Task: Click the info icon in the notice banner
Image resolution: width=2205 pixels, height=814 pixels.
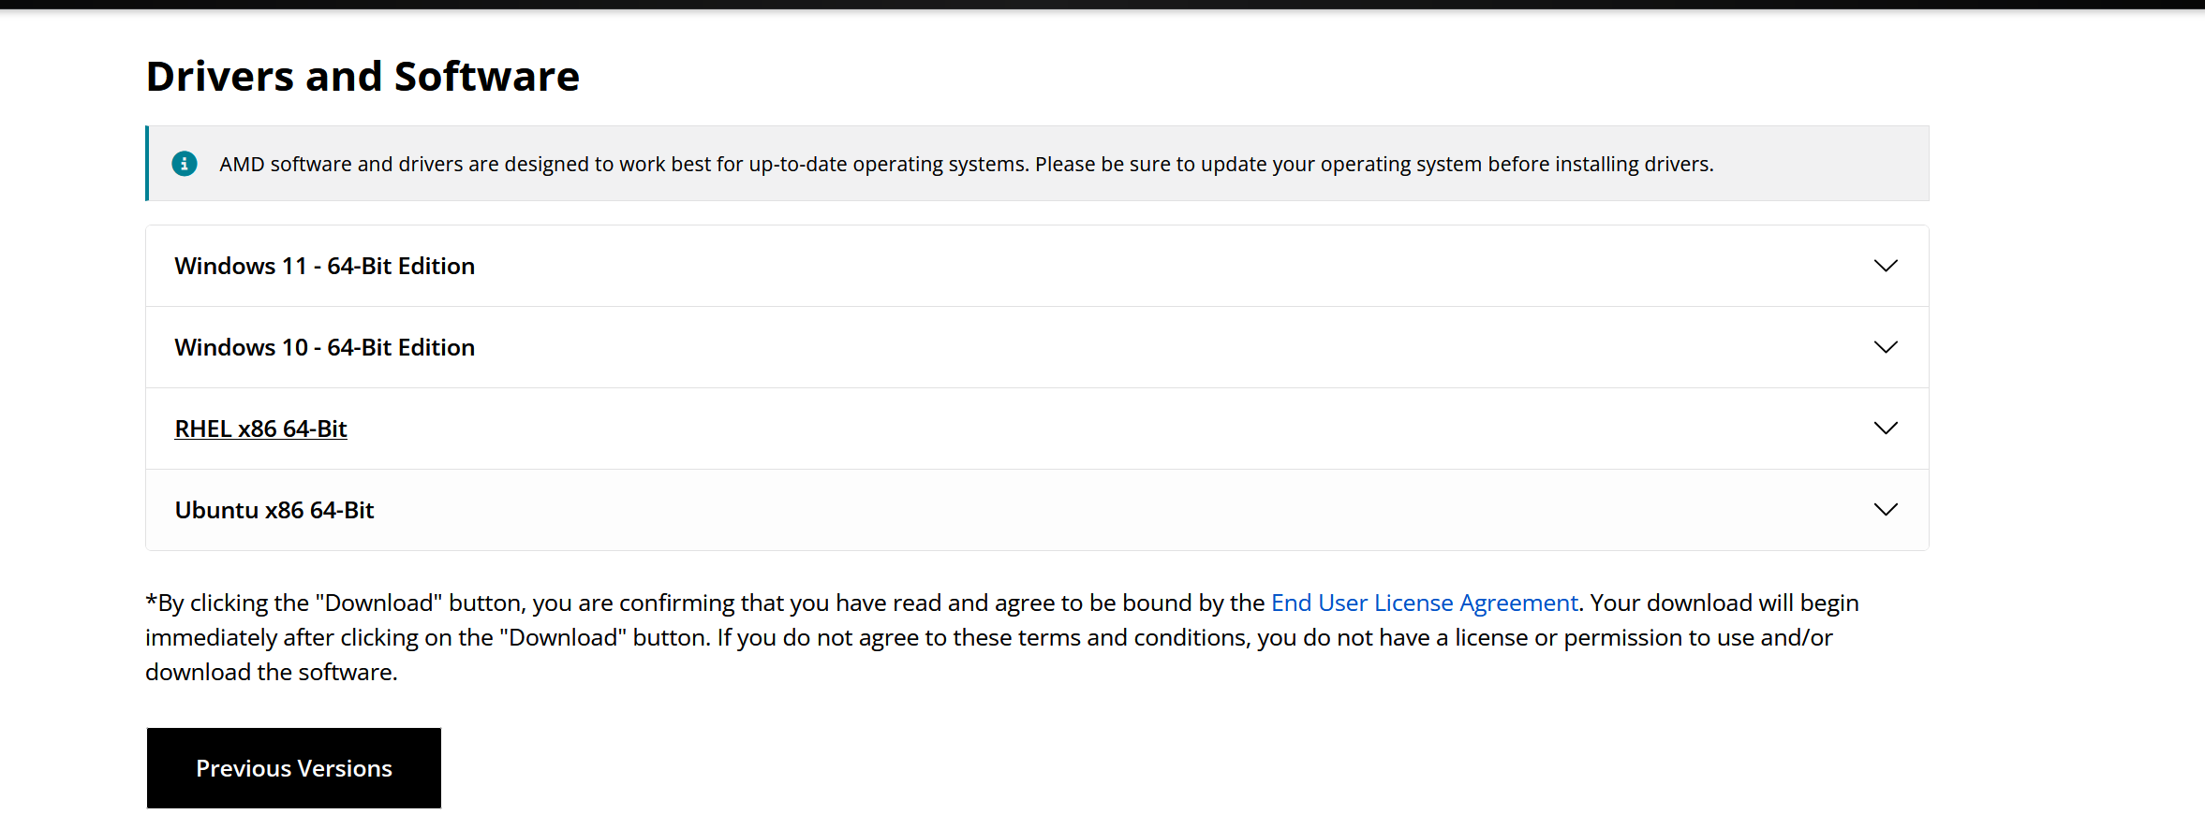Action: pyautogui.click(x=185, y=164)
